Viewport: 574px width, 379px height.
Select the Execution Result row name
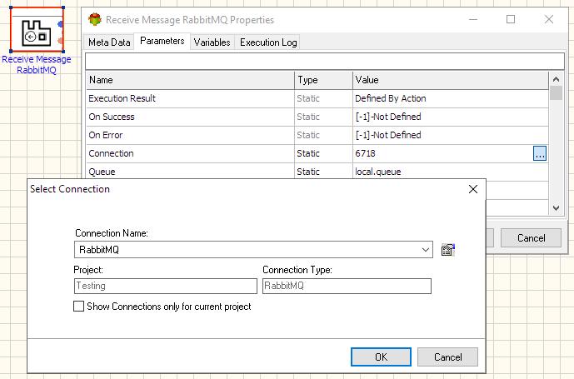pos(122,98)
